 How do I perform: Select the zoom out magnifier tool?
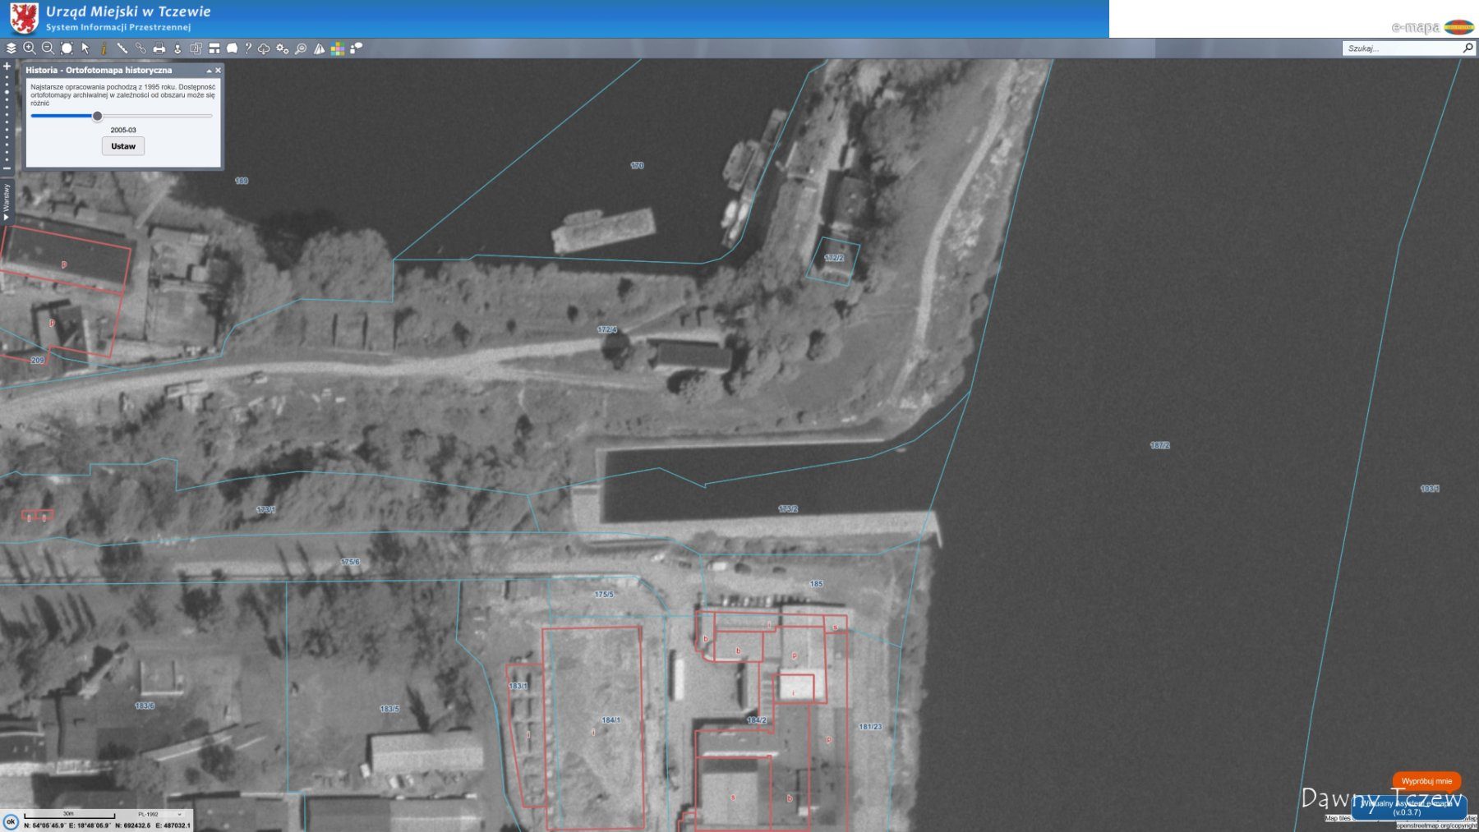click(x=48, y=48)
